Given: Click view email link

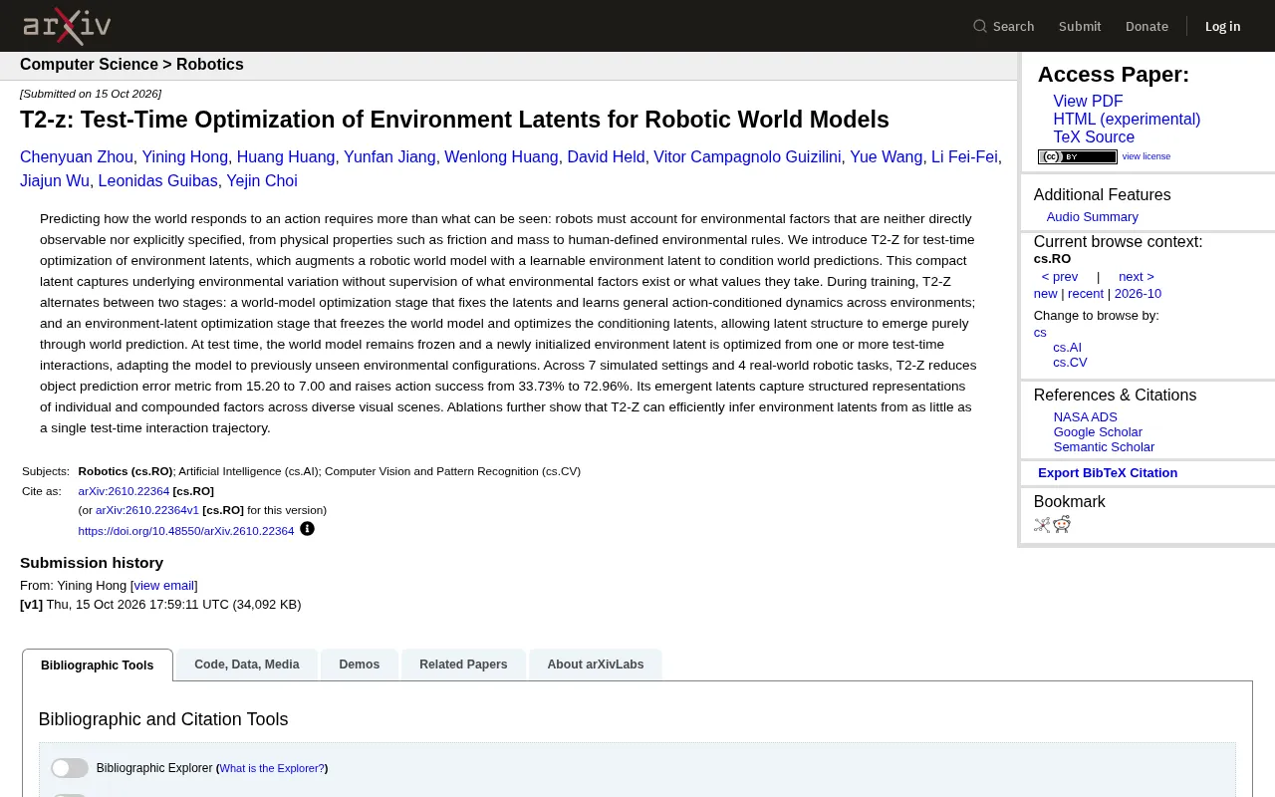Looking at the screenshot, I should [164, 586].
